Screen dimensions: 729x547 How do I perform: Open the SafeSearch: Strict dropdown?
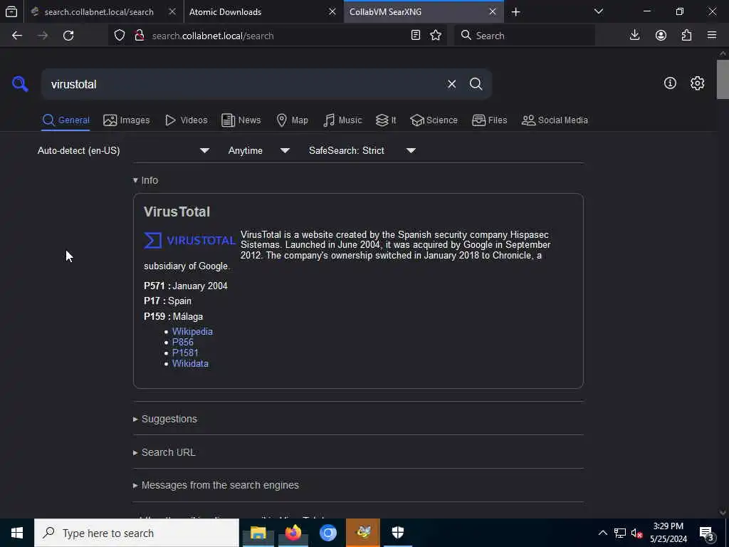362,151
